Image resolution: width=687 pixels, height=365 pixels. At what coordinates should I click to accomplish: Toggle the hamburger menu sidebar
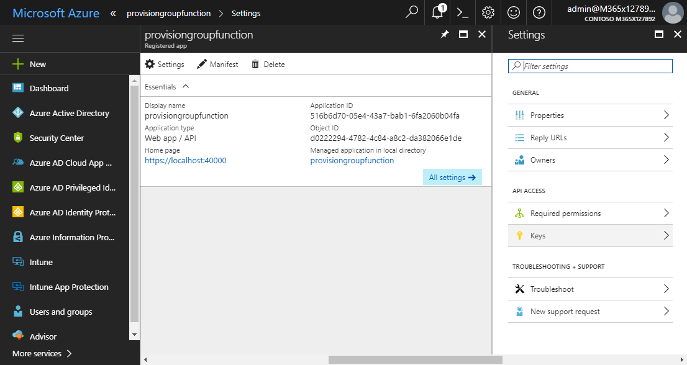18,38
